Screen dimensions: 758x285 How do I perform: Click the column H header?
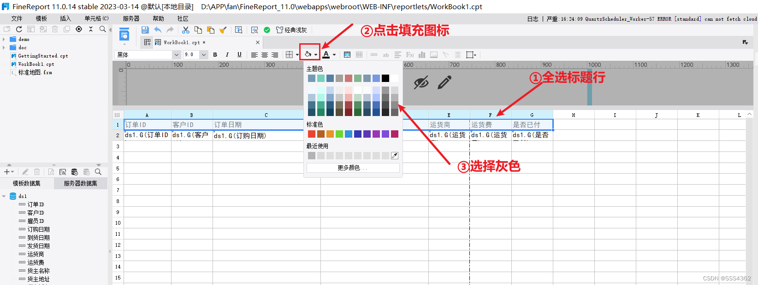[574, 115]
